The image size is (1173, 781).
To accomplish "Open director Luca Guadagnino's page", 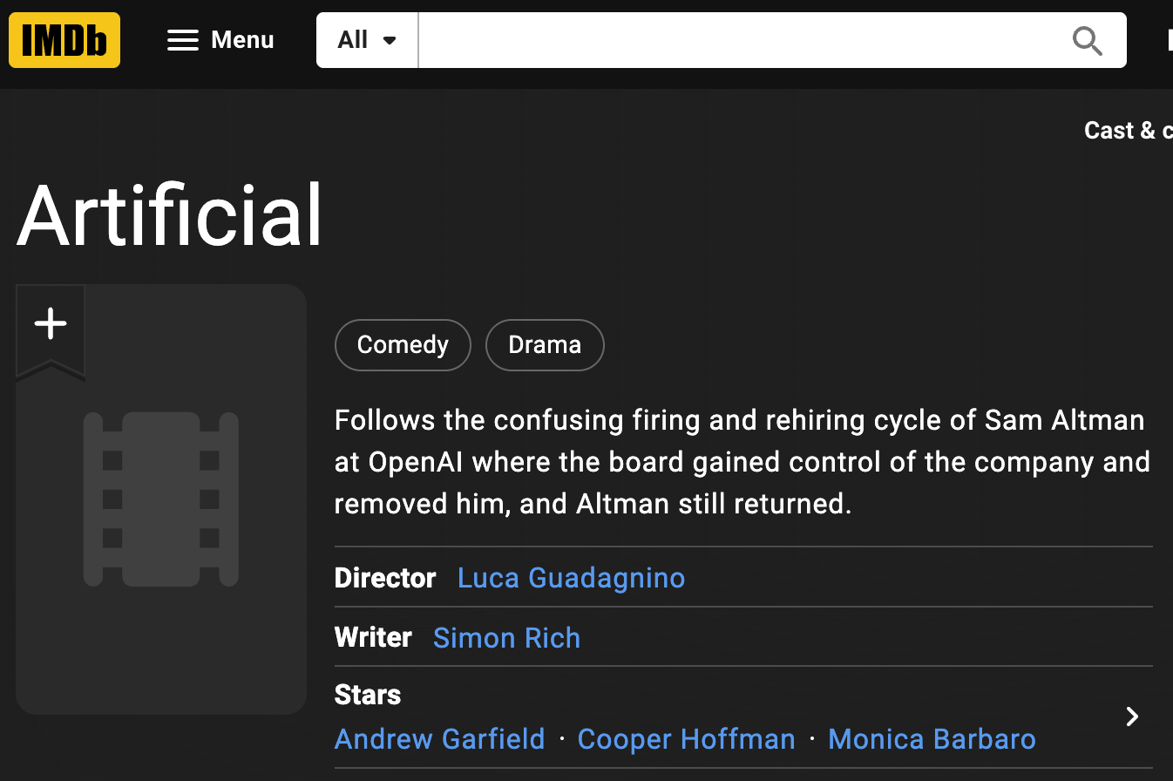I will 571,578.
